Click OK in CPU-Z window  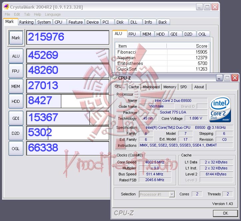click(x=225, y=213)
